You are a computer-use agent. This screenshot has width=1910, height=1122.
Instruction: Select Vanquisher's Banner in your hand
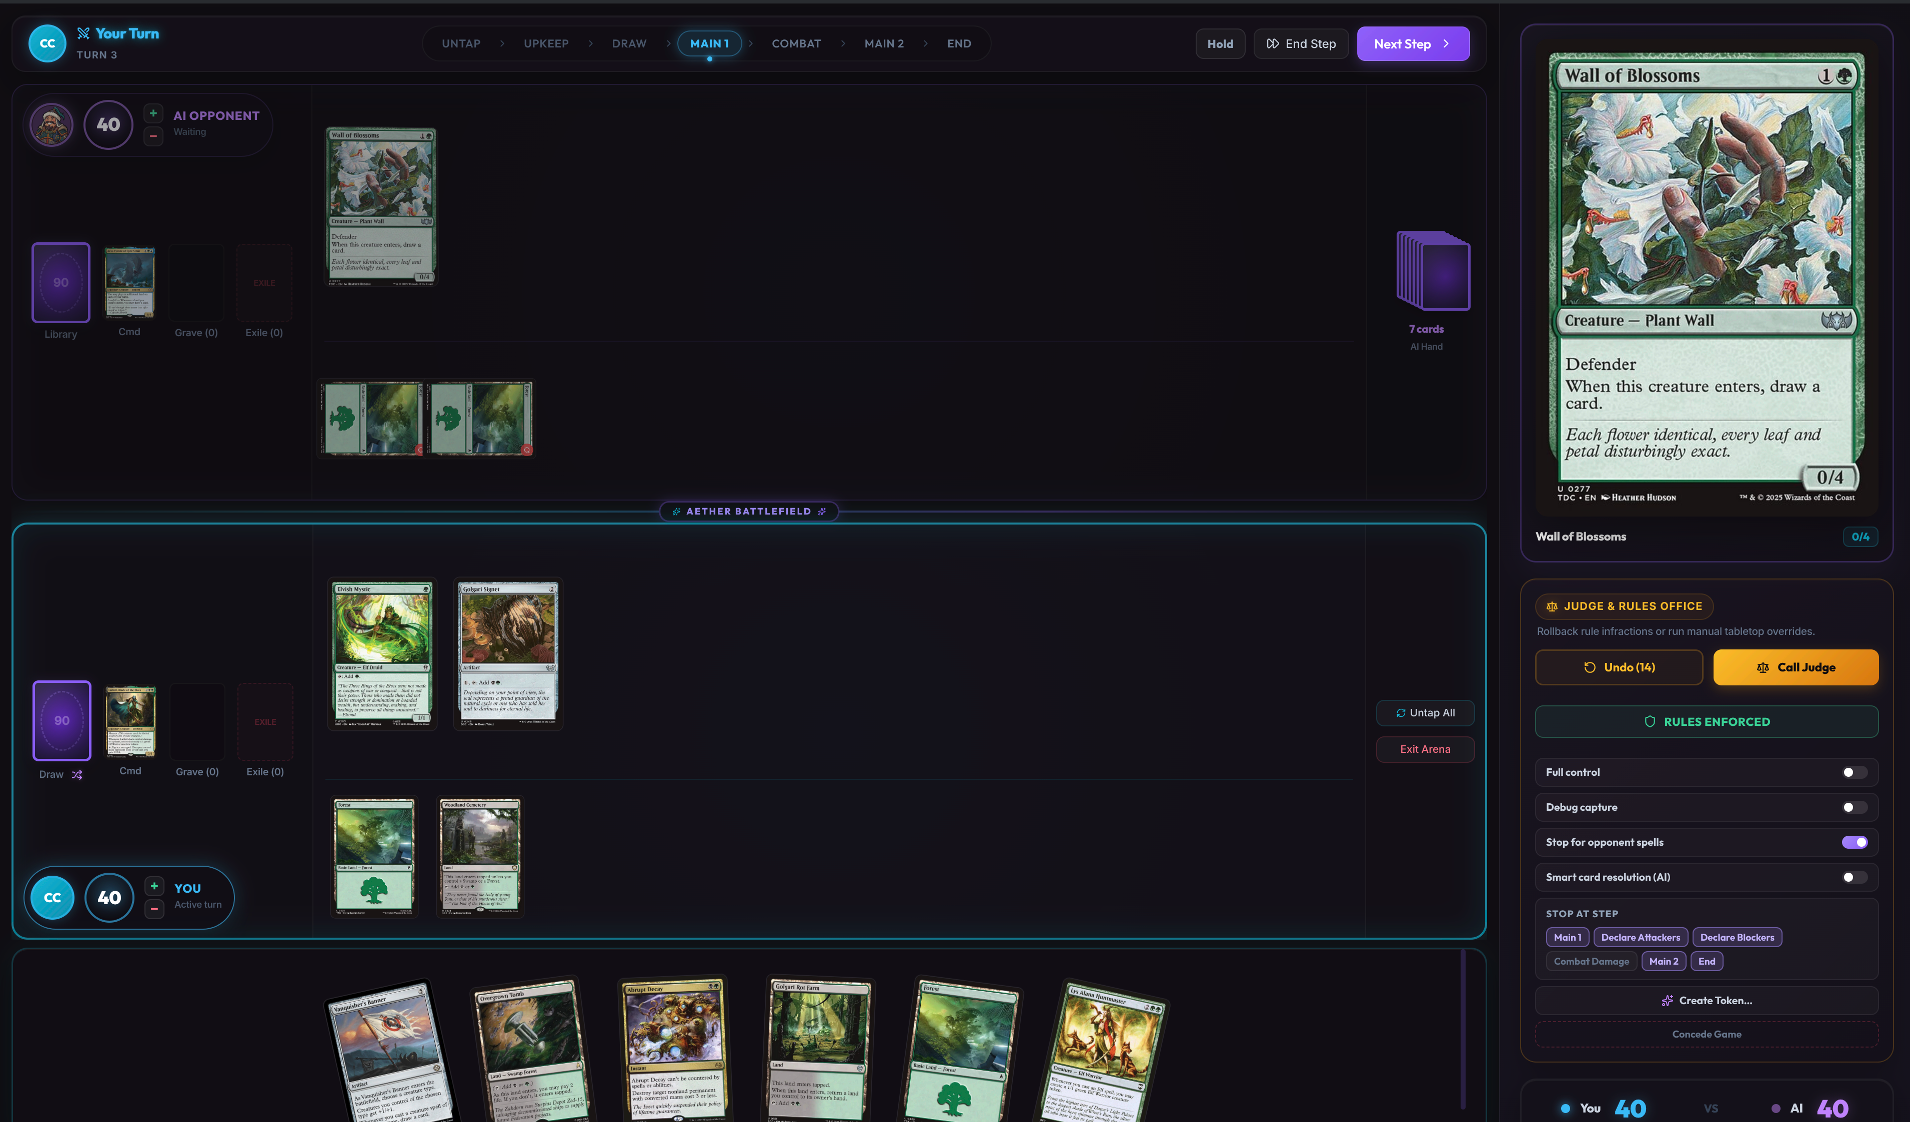pyautogui.click(x=392, y=1052)
